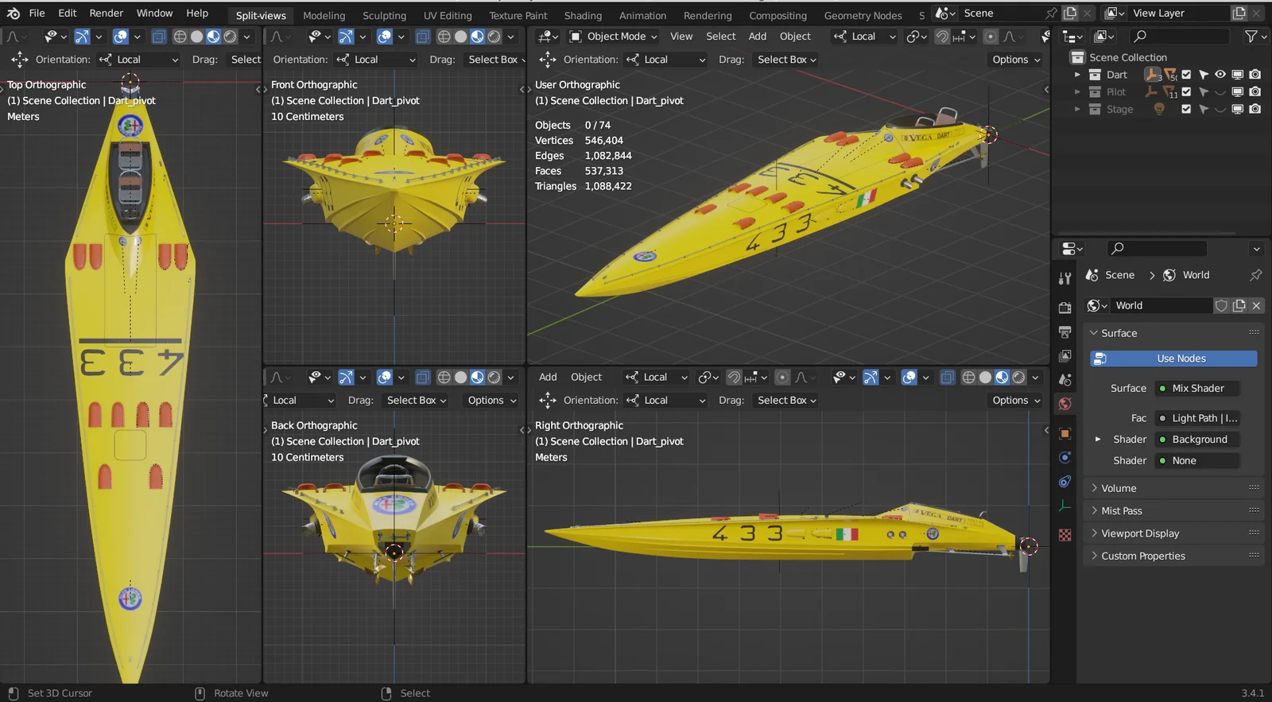This screenshot has height=702, width=1272.
Task: Toggle snapping magnet in User Orthographic header
Action: (942, 37)
